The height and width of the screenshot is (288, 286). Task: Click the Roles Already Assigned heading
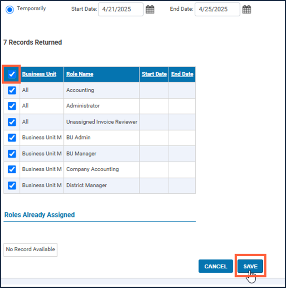[39, 215]
